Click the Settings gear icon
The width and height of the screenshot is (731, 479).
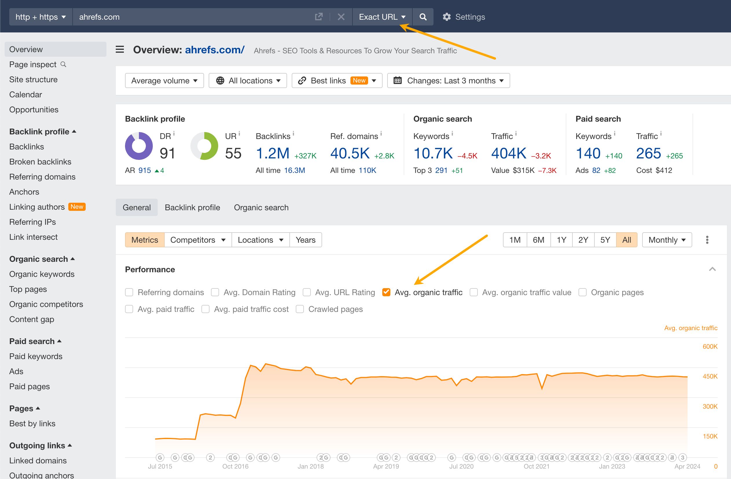point(447,17)
